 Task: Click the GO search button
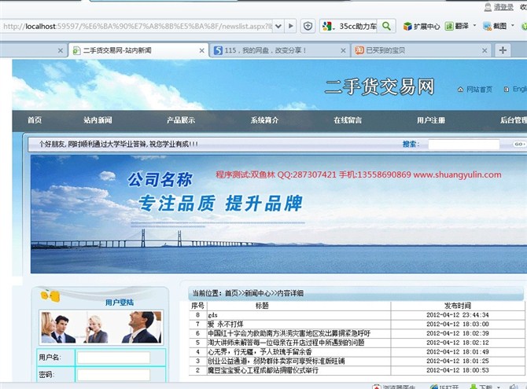point(520,144)
